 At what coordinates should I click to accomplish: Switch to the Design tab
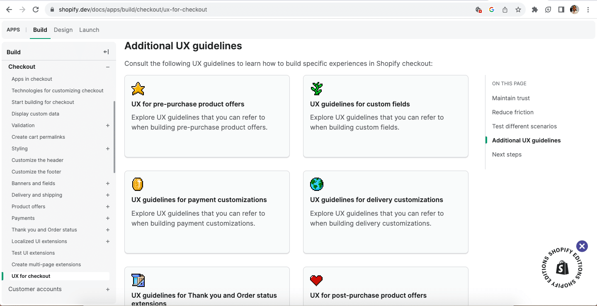pyautogui.click(x=63, y=30)
